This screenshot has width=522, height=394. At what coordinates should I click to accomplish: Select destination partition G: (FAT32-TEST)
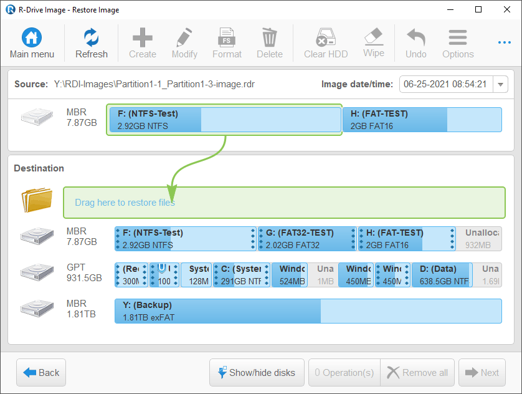[x=306, y=239]
